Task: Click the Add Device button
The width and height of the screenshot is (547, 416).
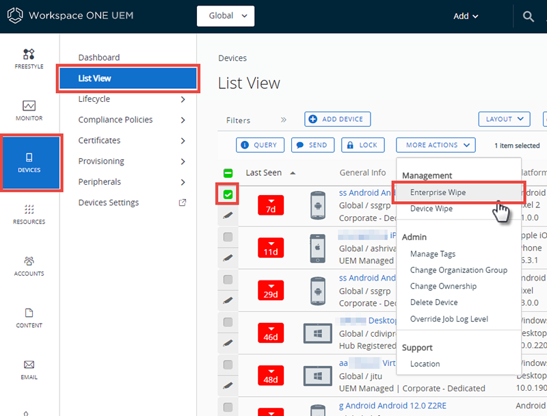Action: (x=337, y=119)
